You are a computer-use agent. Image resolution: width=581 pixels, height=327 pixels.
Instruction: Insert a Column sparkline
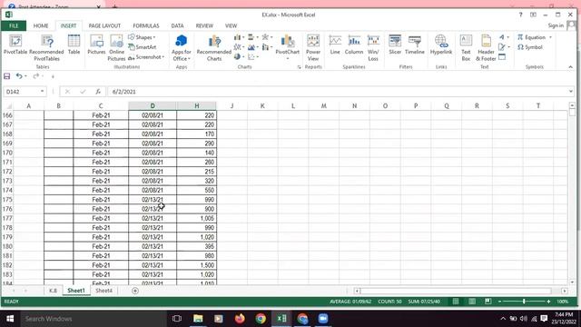tap(354, 45)
